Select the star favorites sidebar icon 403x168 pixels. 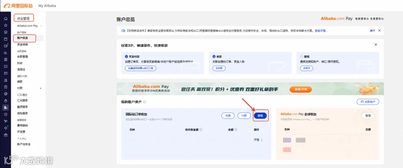point(6,25)
